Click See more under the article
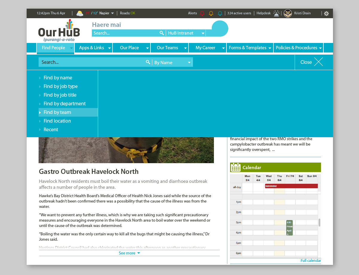 129,253
